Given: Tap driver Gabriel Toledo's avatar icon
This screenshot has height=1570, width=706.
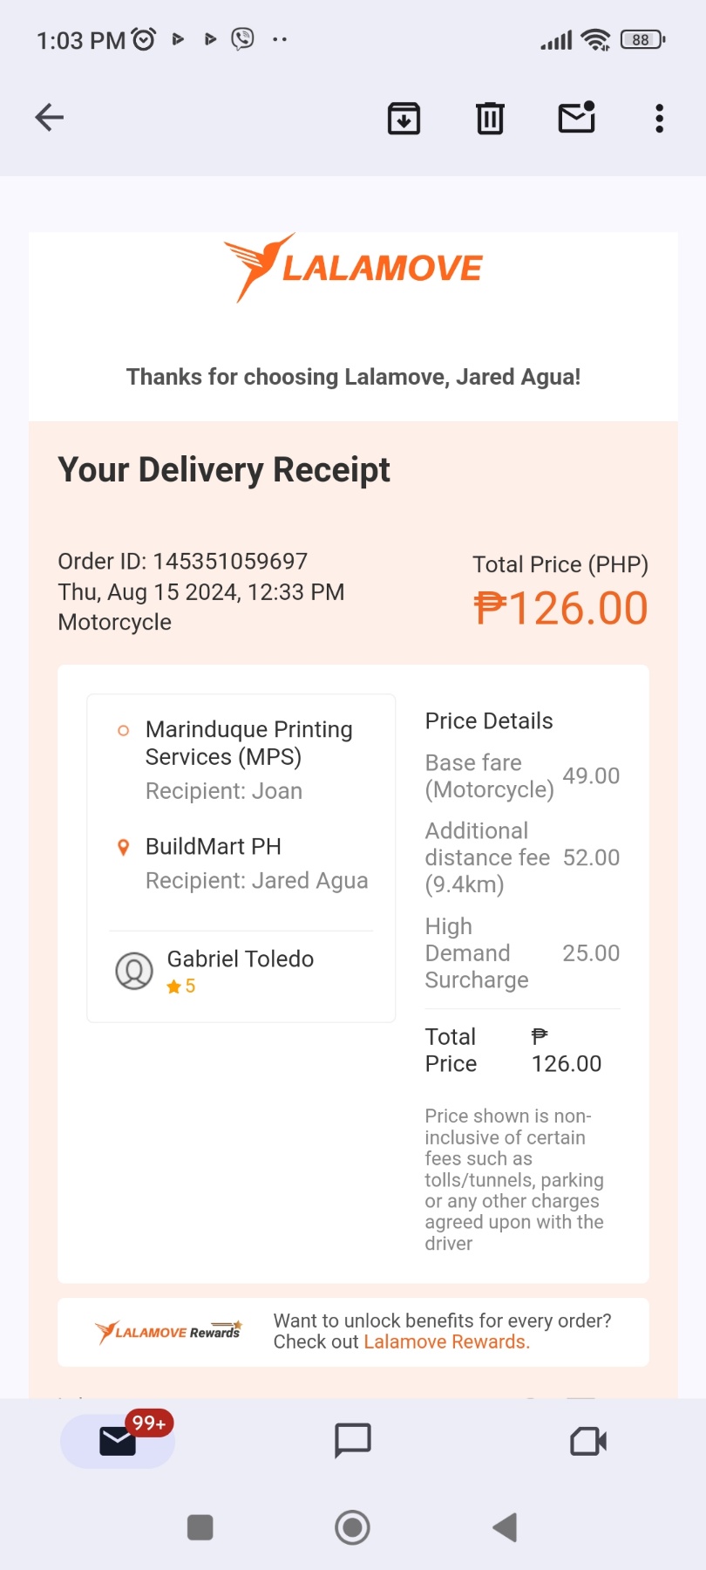Looking at the screenshot, I should point(134,971).
